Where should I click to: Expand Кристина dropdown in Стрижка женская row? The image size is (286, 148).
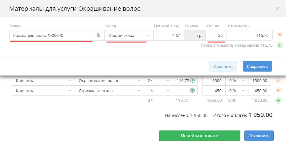pos(43,91)
